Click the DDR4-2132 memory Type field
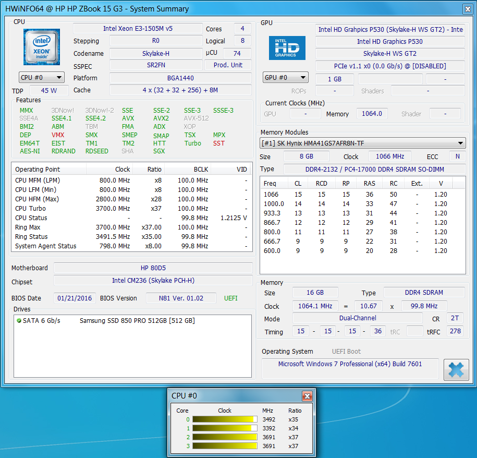 coord(374,169)
